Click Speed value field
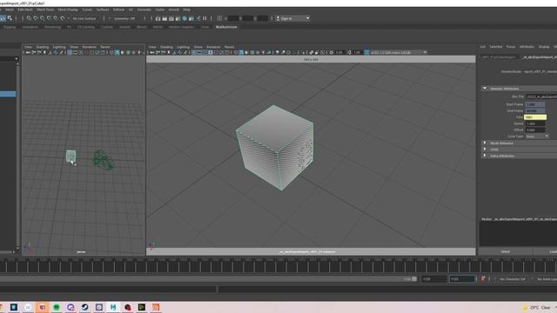The height and width of the screenshot is (313, 557). tap(535, 123)
